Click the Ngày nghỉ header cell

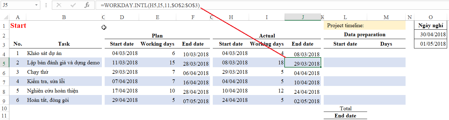pyautogui.click(x=431, y=26)
